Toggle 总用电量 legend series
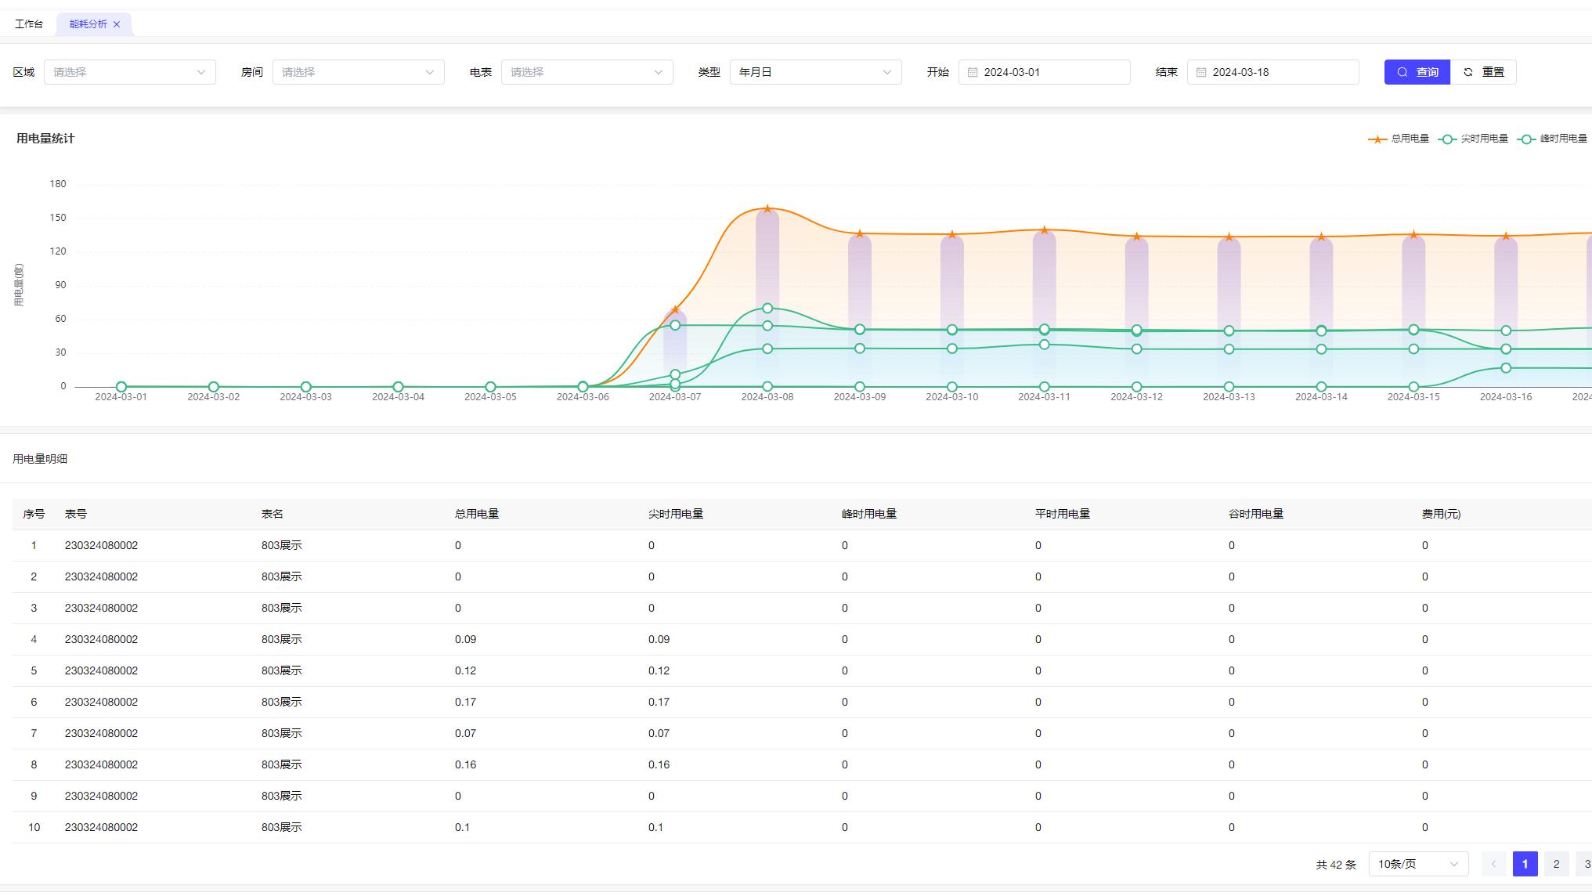Screen dimensions: 1592x896 1399,139
